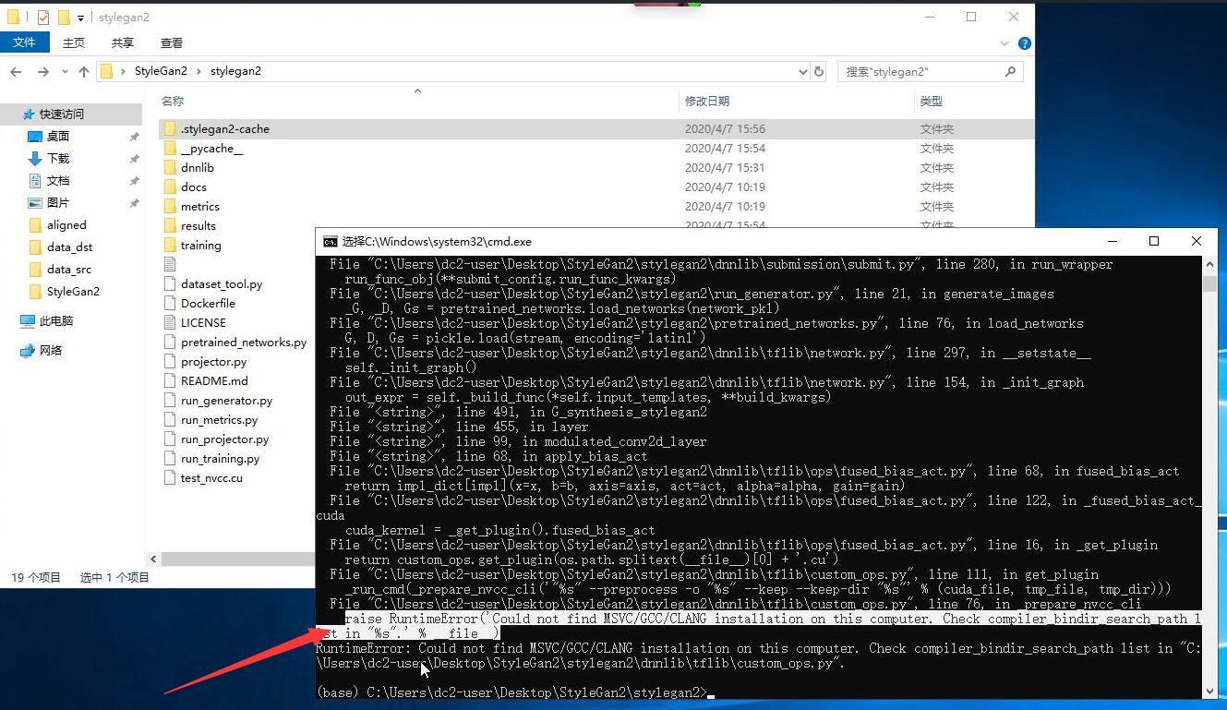This screenshot has width=1227, height=710.
Task: Select test_nvcc.cu file icon
Action: click(169, 478)
